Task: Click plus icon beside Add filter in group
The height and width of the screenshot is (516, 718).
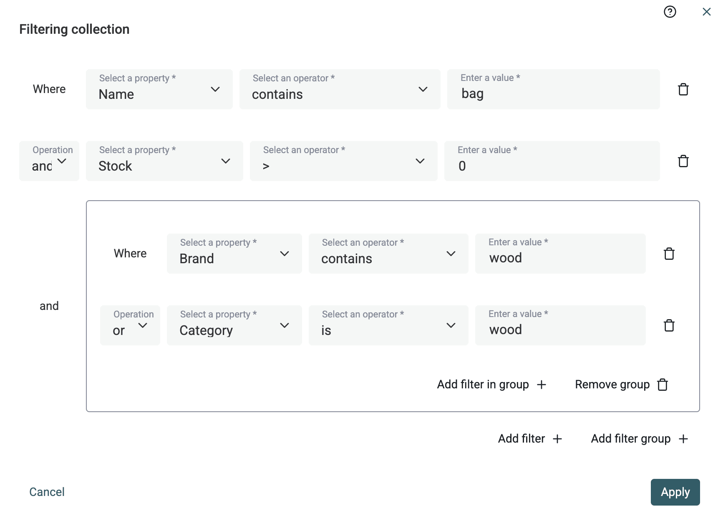Action: pos(541,385)
